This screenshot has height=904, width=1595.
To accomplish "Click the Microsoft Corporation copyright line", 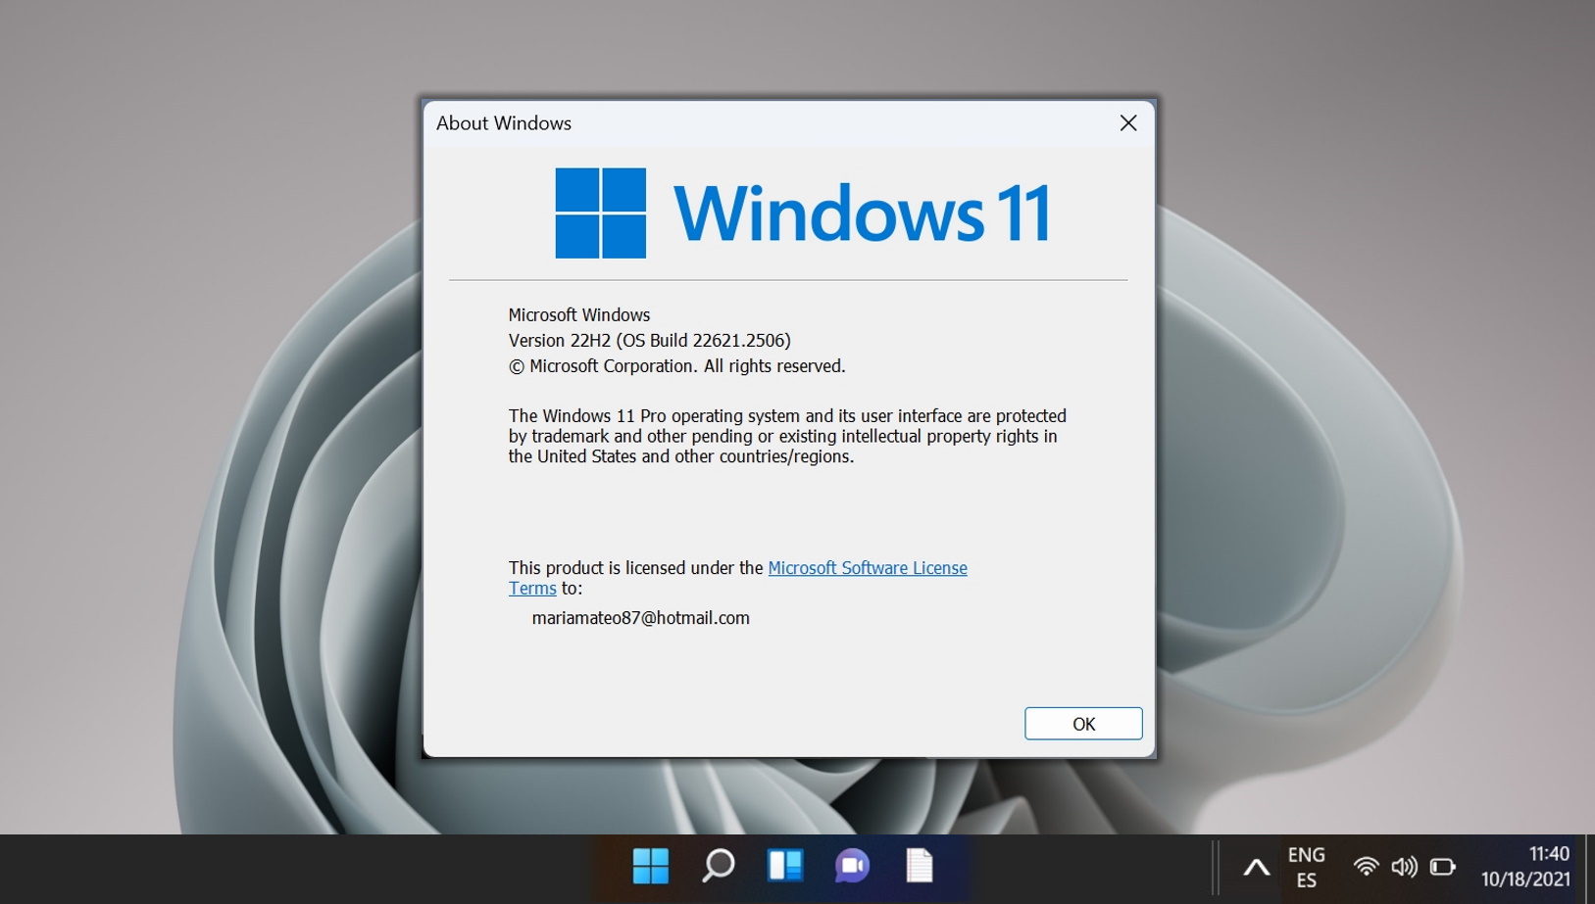I will (675, 366).
